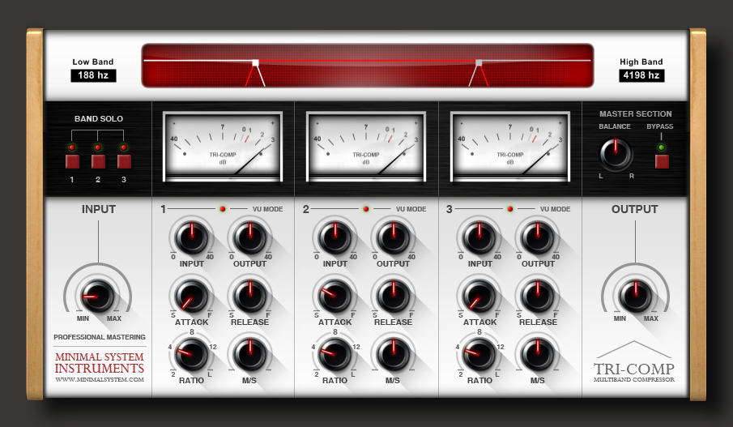This screenshot has width=733, height=427.
Task: Click the band 1 VU meter
Action: [x=223, y=147]
